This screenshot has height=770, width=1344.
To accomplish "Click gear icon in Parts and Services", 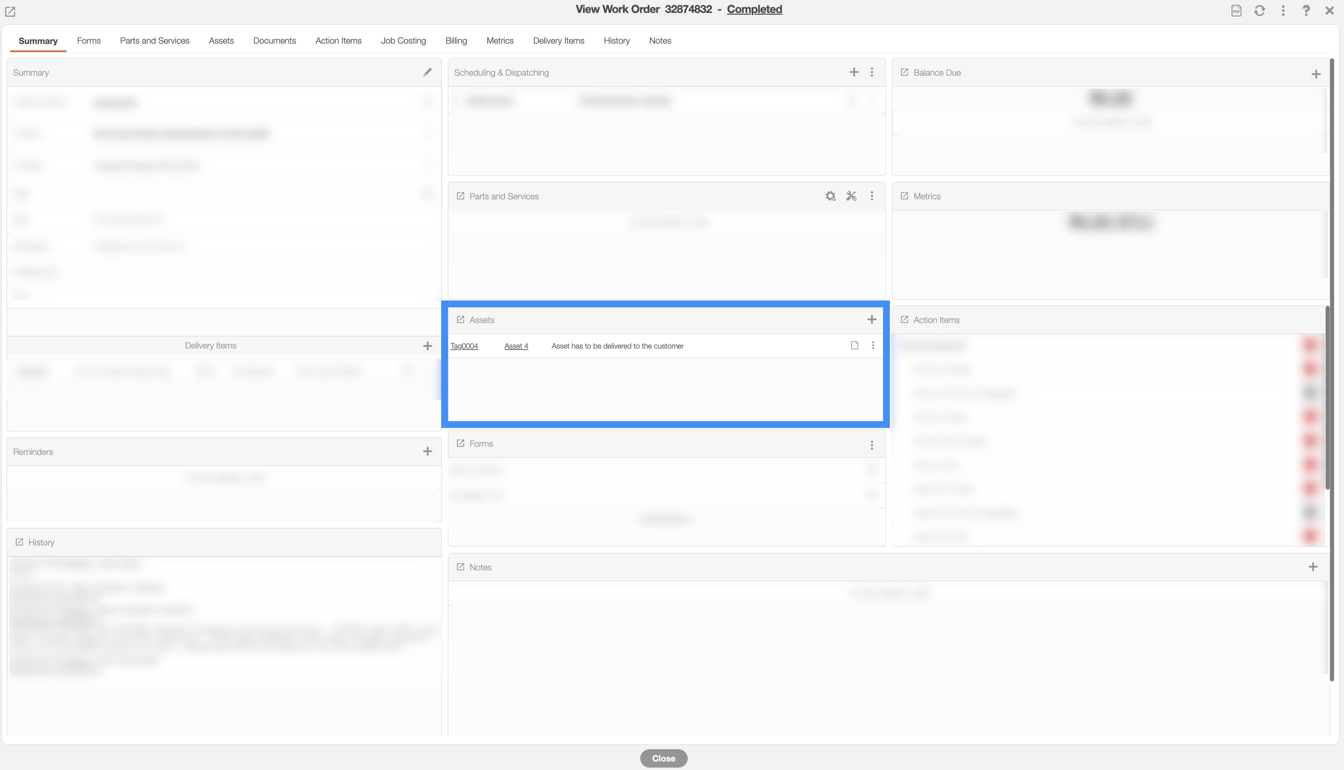I will (x=830, y=196).
